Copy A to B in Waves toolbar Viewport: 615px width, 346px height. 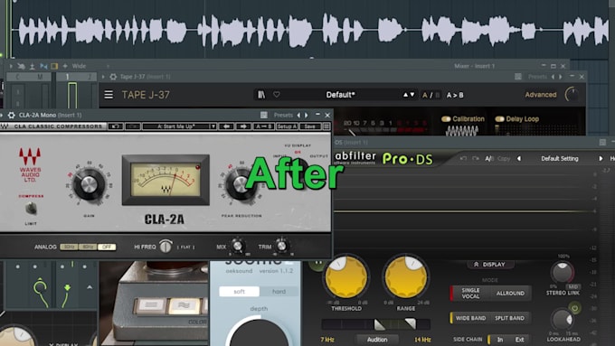pos(263,126)
